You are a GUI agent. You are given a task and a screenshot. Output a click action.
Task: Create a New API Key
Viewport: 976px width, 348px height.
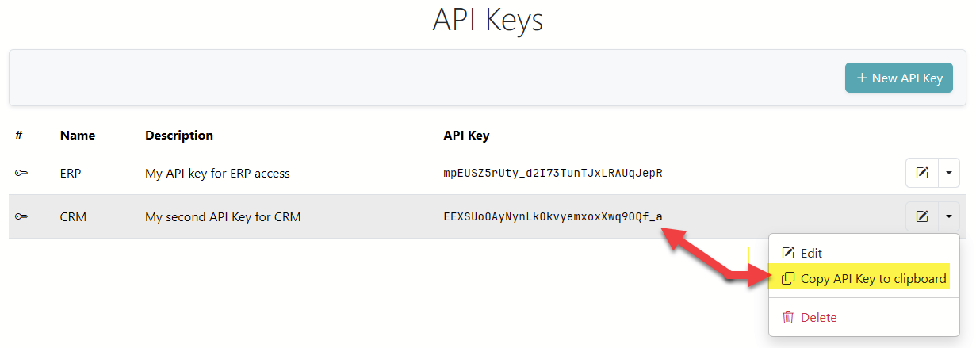pos(898,78)
